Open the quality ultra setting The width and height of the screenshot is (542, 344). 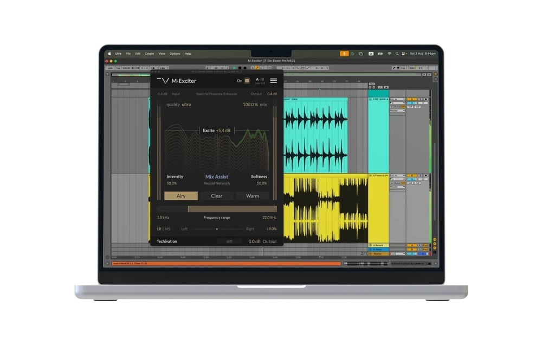coord(179,105)
